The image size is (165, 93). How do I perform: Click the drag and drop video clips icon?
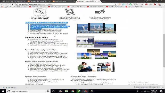[x=40, y=12]
